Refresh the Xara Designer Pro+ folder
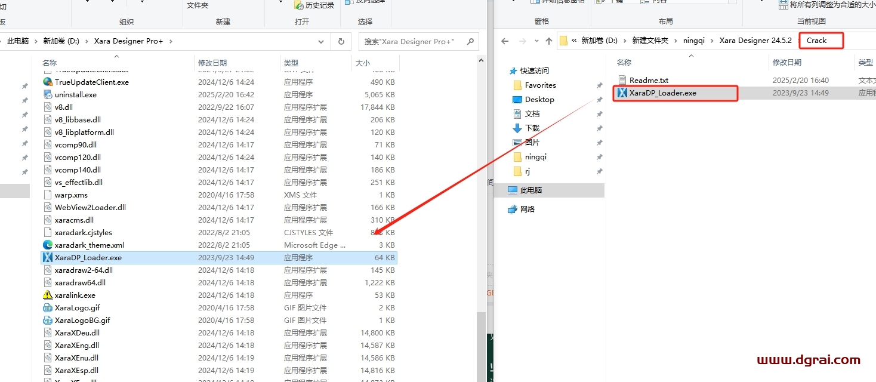Viewport: 876px width, 382px height. 341,41
